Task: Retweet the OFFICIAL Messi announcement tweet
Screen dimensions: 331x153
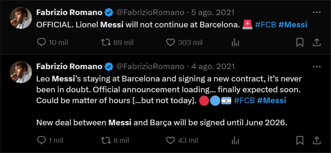Action: point(106,42)
